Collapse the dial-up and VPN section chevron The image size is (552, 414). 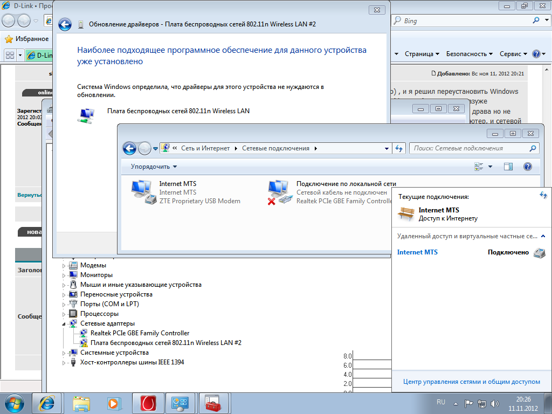(543, 236)
